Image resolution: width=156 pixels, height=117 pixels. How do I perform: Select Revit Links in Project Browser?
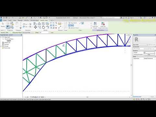click(7, 48)
